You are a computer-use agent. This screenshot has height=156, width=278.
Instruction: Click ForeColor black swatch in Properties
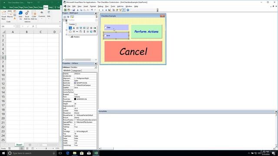tap(75, 99)
